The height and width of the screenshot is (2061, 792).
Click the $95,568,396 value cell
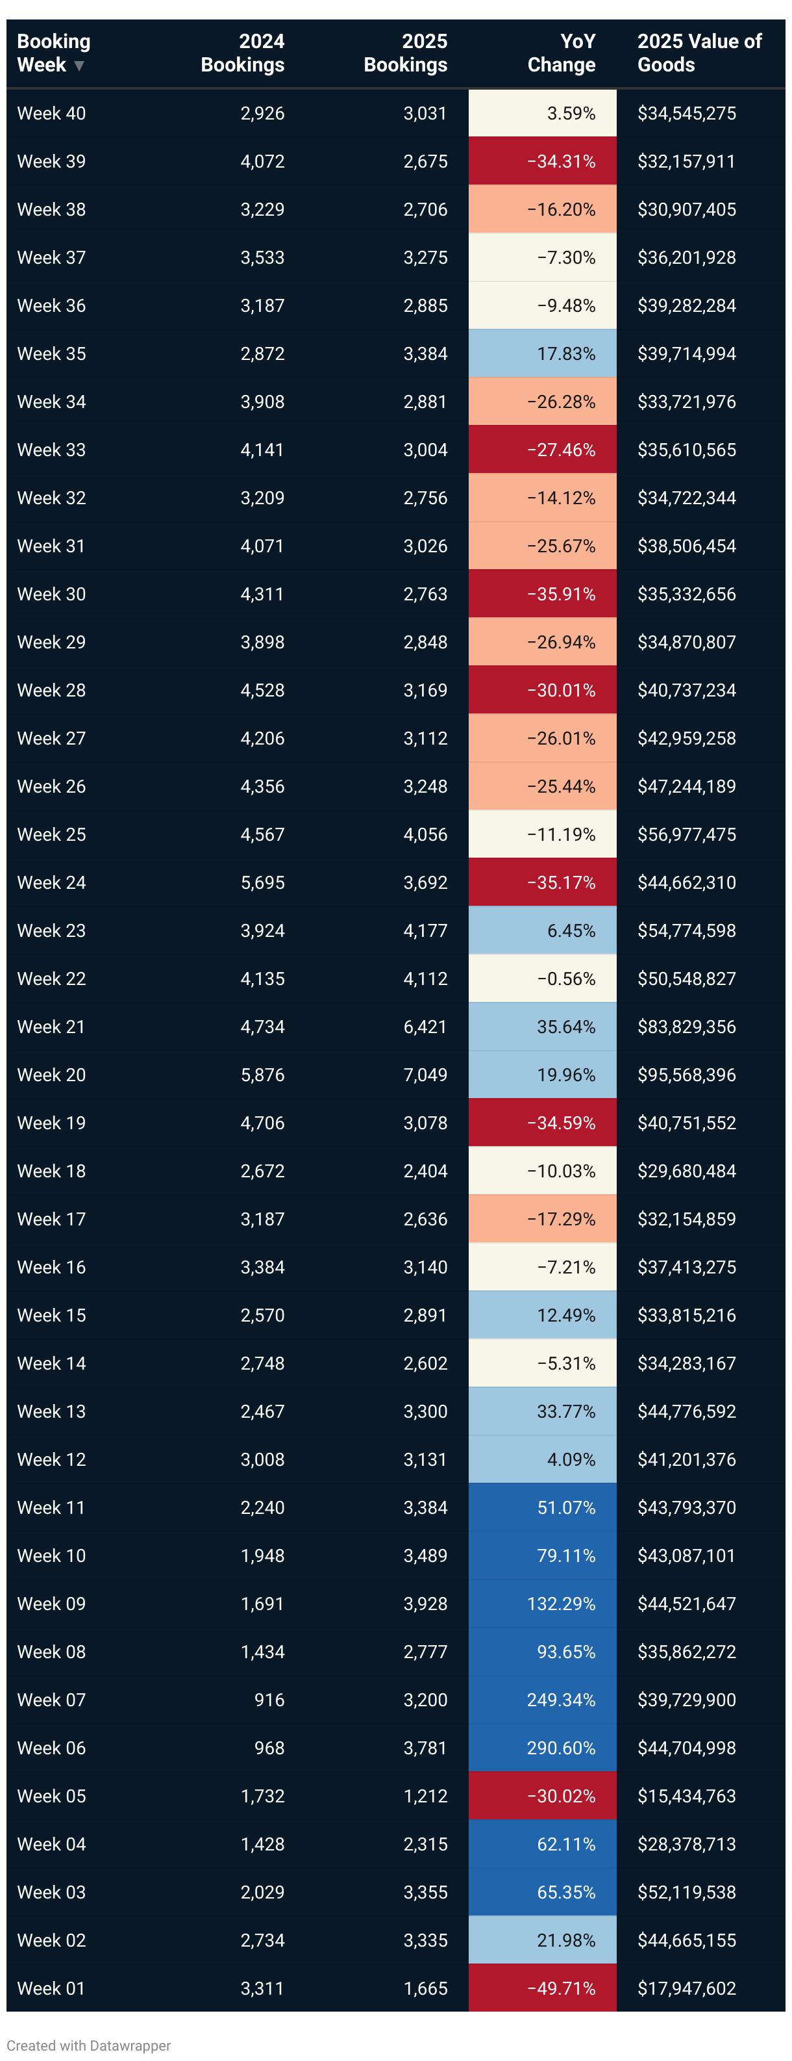686,1075
